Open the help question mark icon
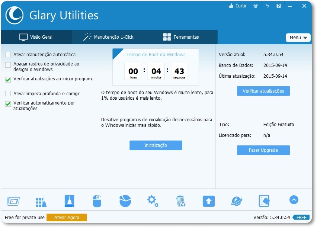 coord(279,6)
